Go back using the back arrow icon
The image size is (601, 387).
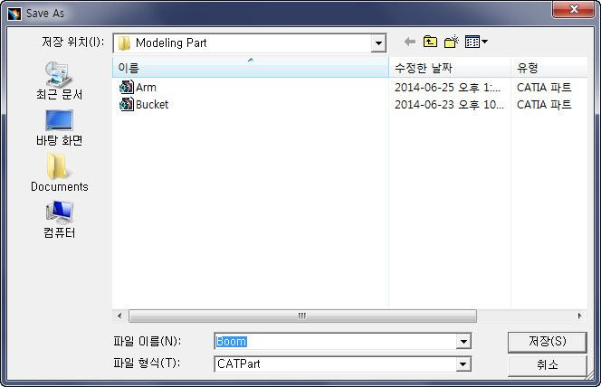(x=410, y=42)
